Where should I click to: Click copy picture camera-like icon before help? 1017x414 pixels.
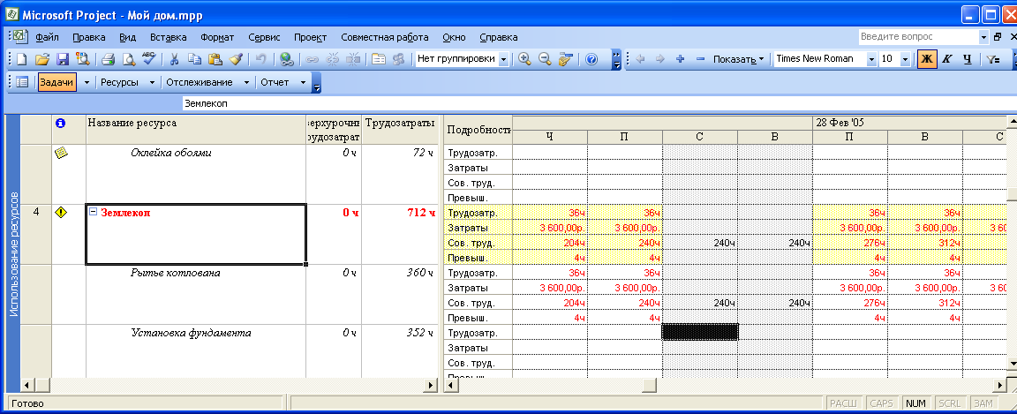click(x=565, y=59)
